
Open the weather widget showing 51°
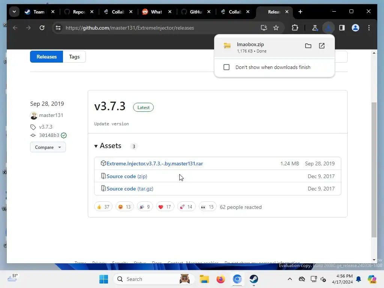click(x=13, y=279)
